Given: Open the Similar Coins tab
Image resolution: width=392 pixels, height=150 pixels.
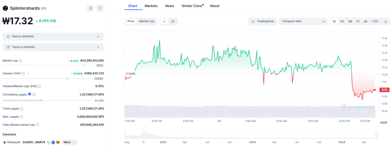Looking at the screenshot, I should coord(192,6).
